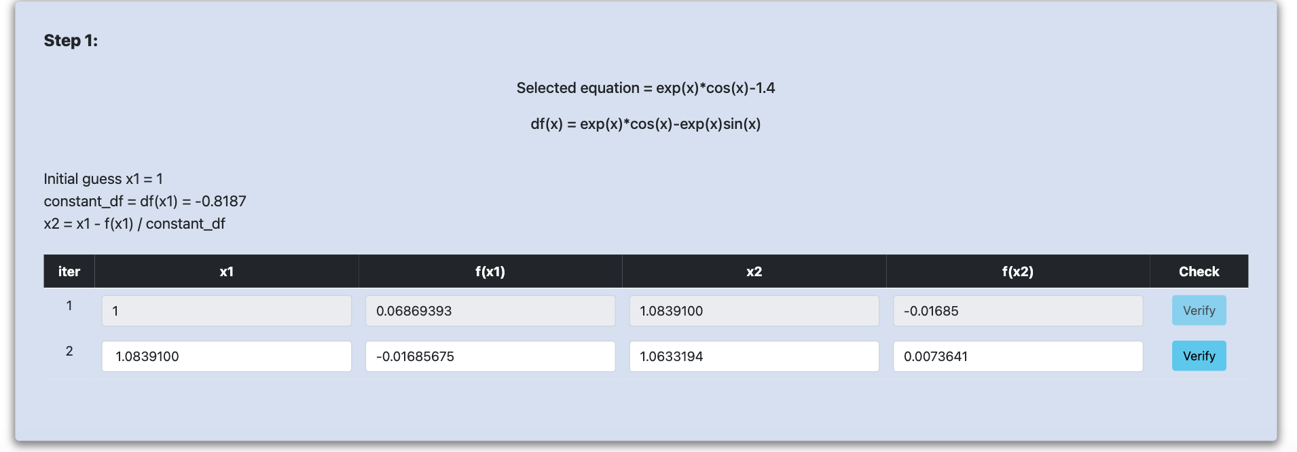Select the f(x1) field showing 0.06869393
Image resolution: width=1297 pixels, height=452 pixels.
click(x=490, y=311)
